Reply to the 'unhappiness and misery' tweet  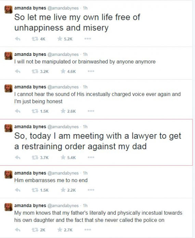[18, 39]
